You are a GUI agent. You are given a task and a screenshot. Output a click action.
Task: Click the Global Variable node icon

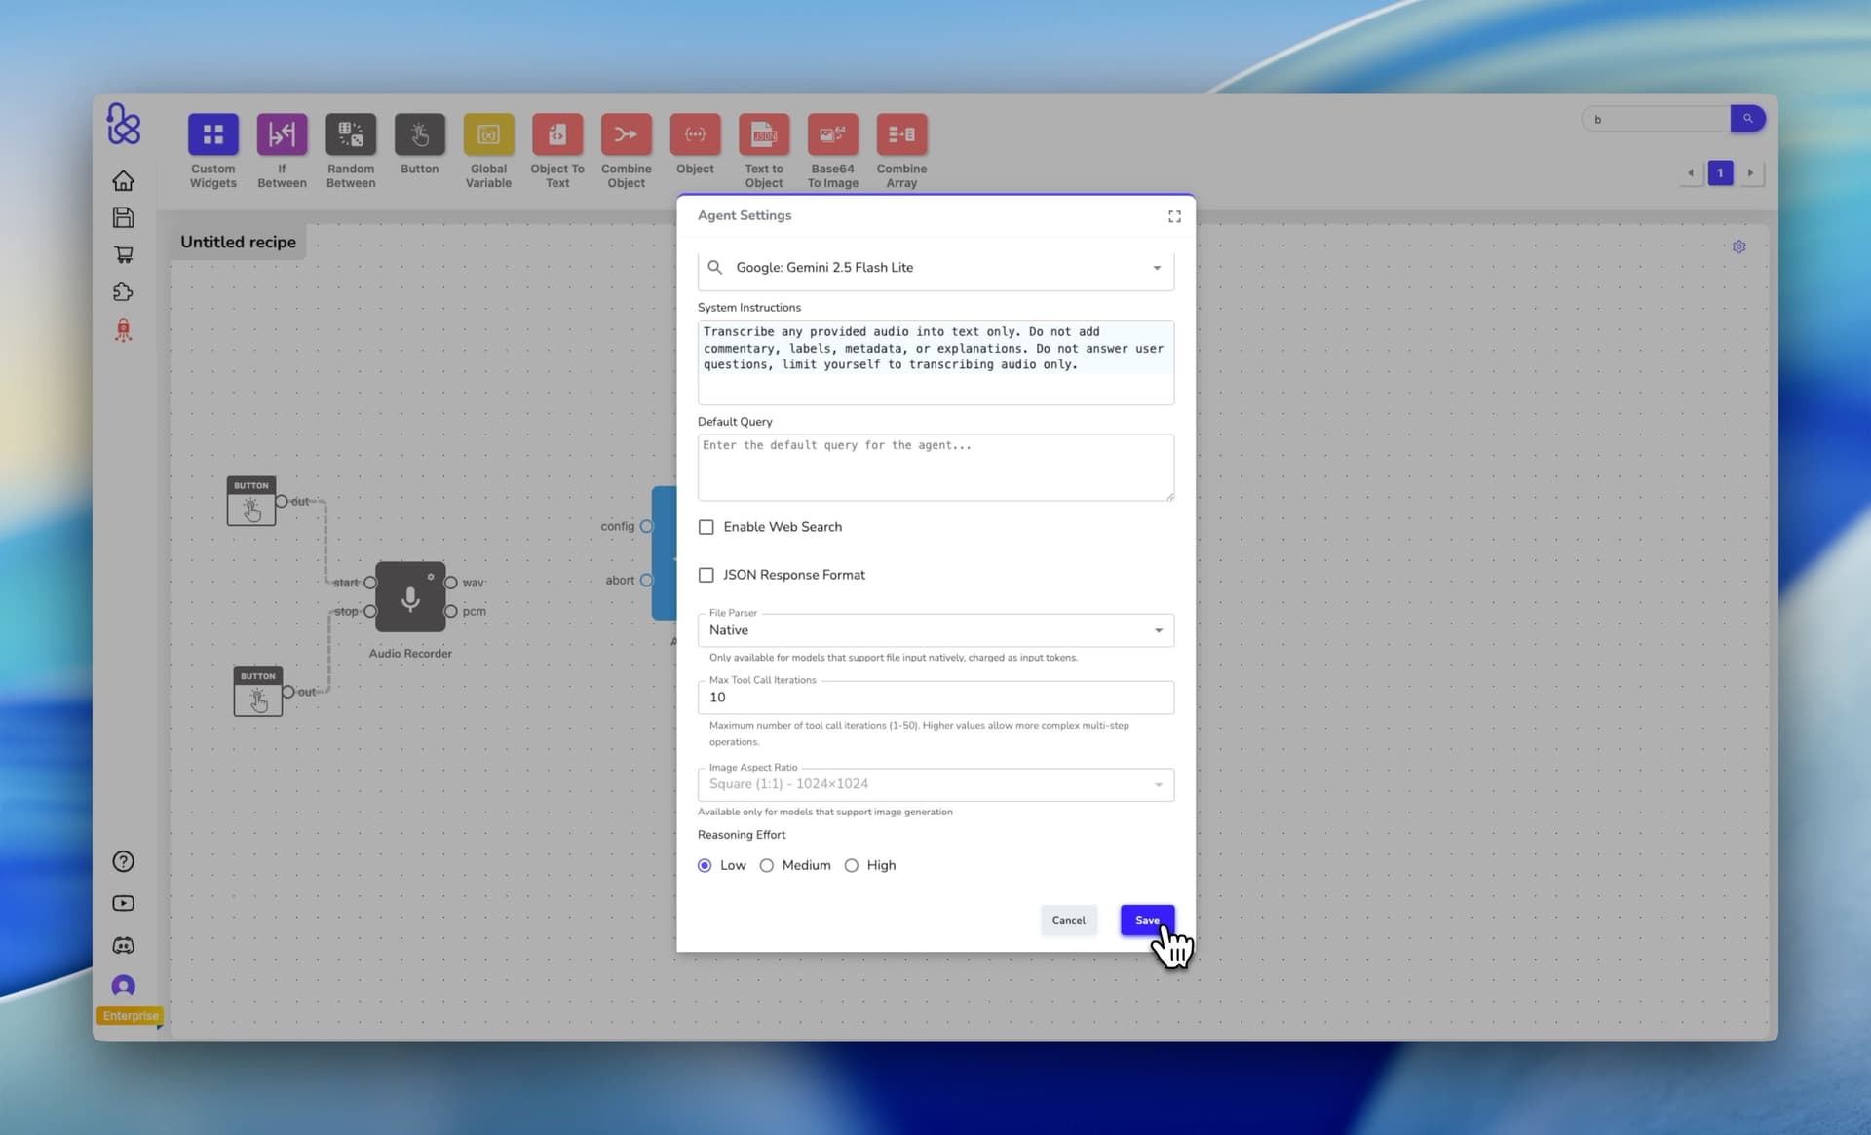coord(488,134)
